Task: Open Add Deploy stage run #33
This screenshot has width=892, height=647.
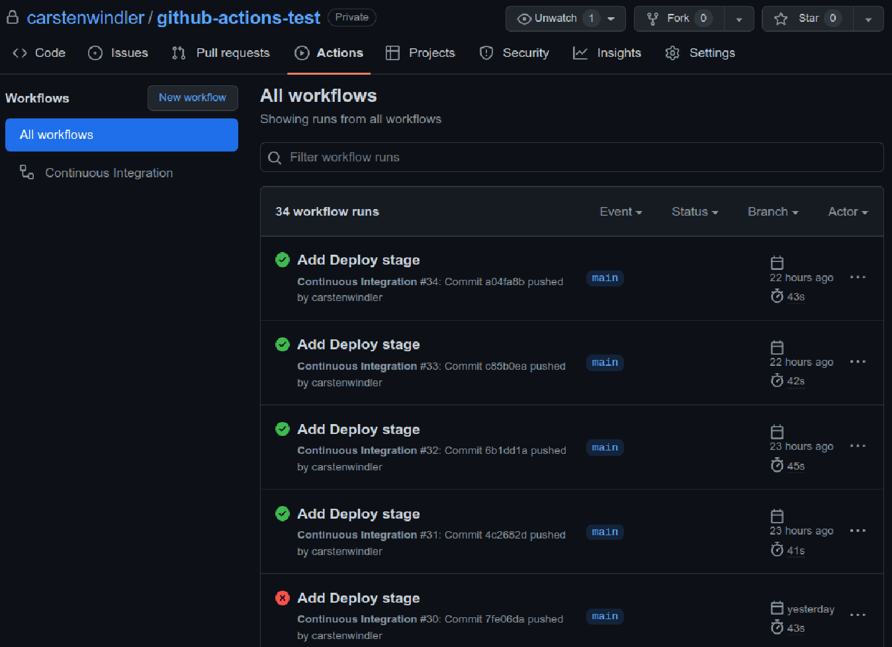Action: tap(359, 345)
